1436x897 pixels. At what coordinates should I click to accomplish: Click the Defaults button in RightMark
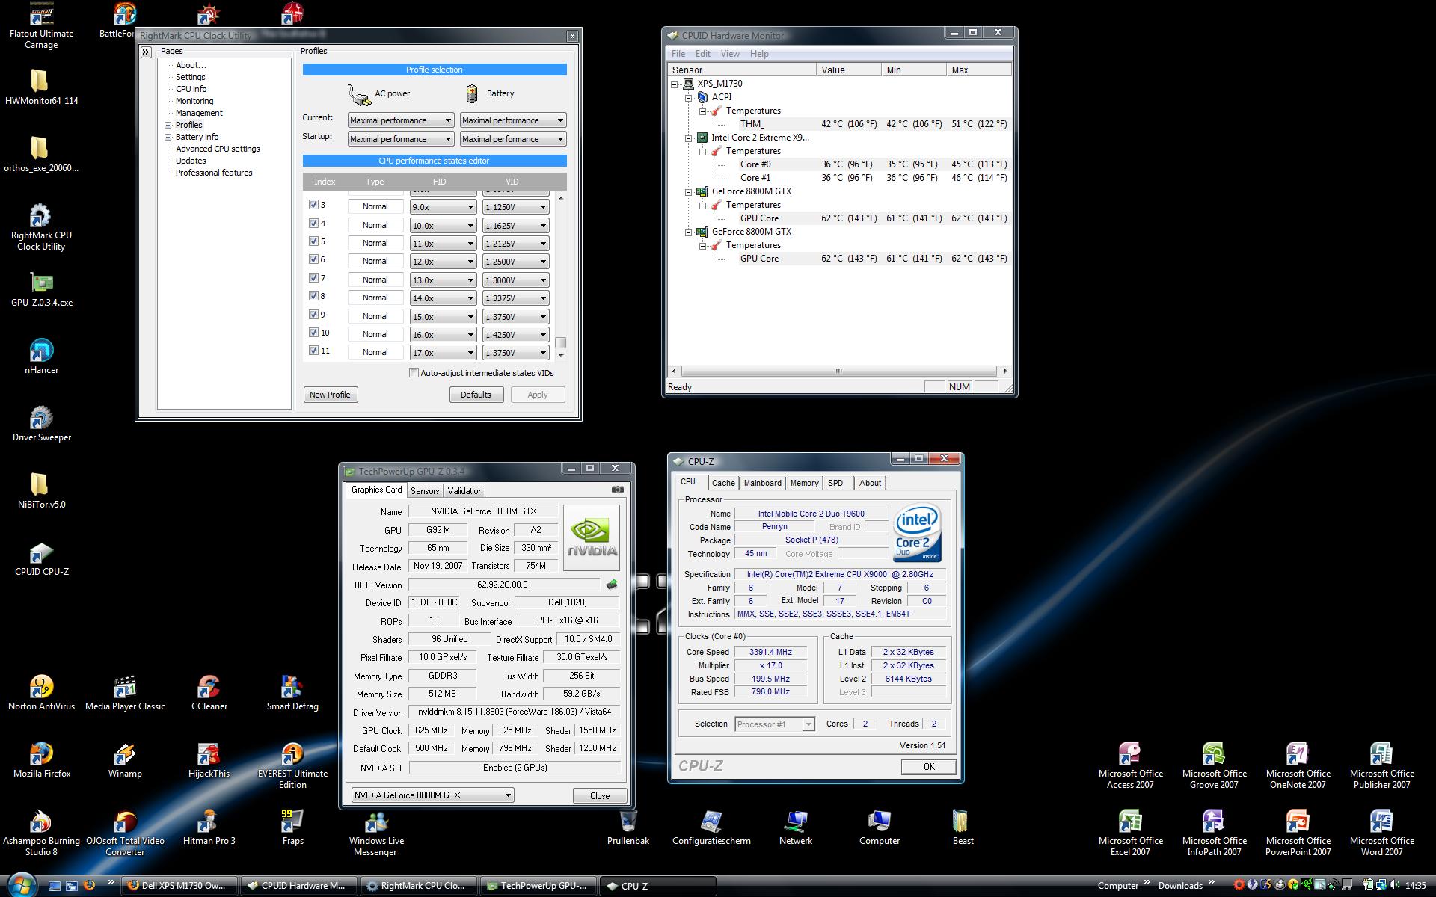(476, 395)
